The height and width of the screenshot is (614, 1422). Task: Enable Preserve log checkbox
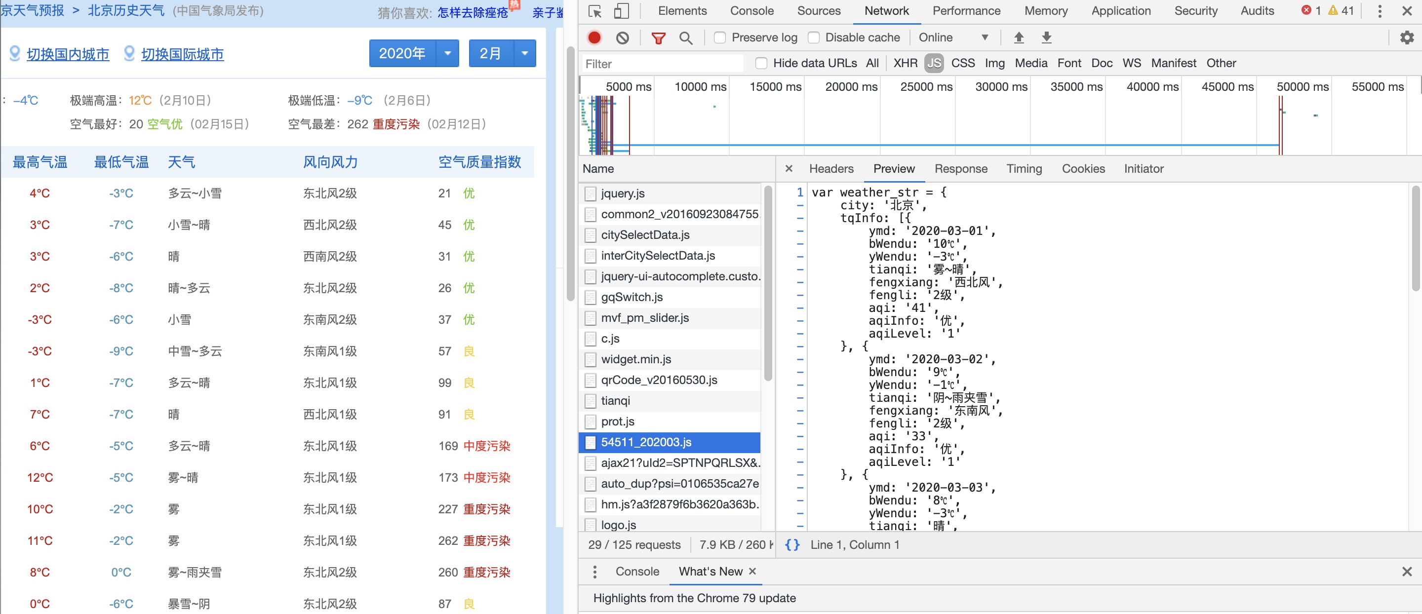pos(719,38)
